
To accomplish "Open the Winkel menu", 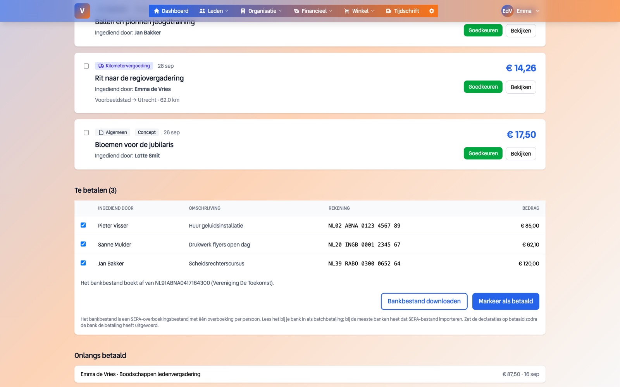I will 359,11.
